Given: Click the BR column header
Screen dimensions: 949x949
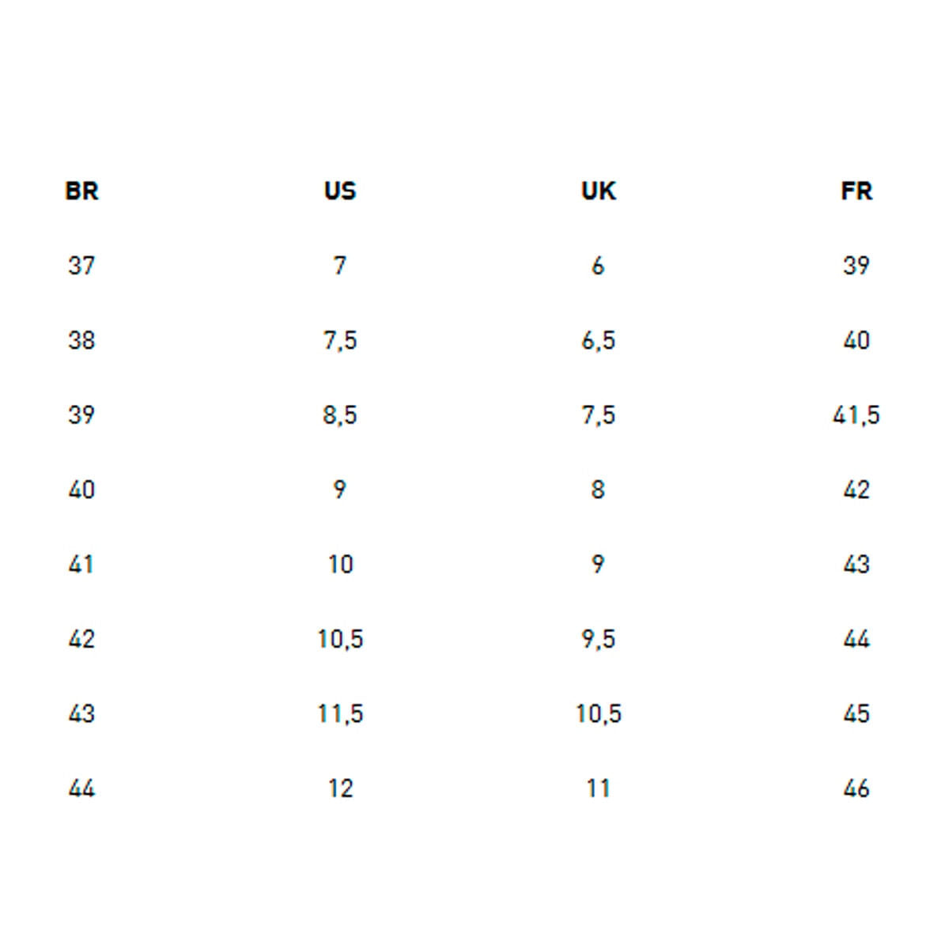Looking at the screenshot, I should click(81, 191).
